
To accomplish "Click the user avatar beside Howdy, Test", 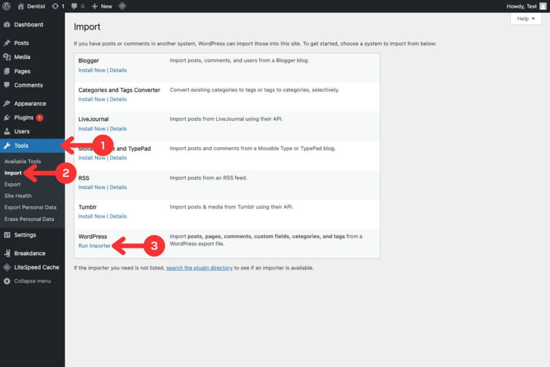I will [x=542, y=6].
